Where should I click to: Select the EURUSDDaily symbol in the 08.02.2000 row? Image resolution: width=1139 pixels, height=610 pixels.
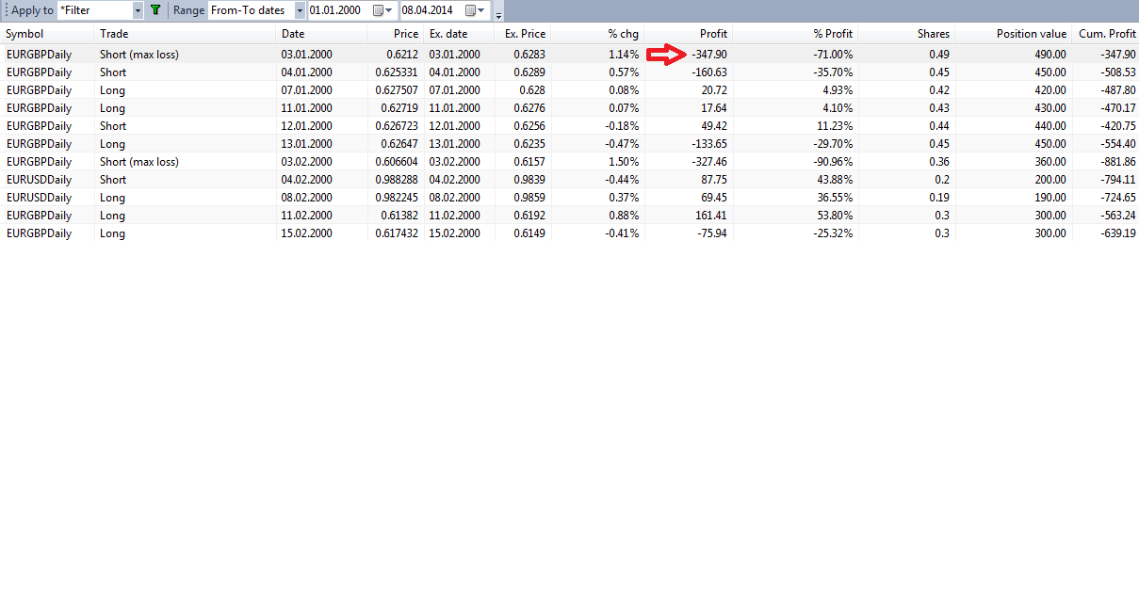[39, 198]
